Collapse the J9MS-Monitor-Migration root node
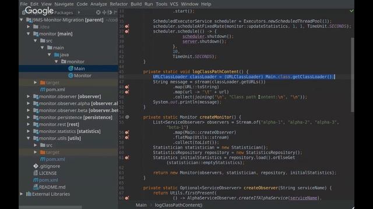 (x=22, y=20)
